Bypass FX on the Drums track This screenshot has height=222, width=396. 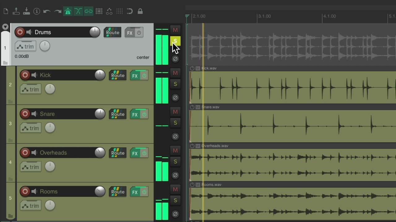point(139,33)
